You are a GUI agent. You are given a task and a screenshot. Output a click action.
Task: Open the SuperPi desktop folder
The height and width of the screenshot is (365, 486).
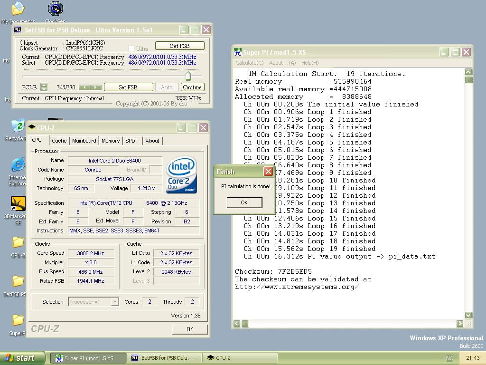click(18, 320)
